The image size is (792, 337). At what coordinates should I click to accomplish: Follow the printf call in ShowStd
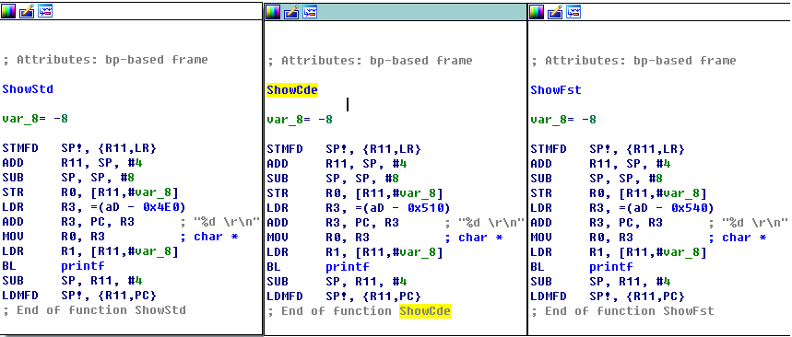pyautogui.click(x=82, y=266)
